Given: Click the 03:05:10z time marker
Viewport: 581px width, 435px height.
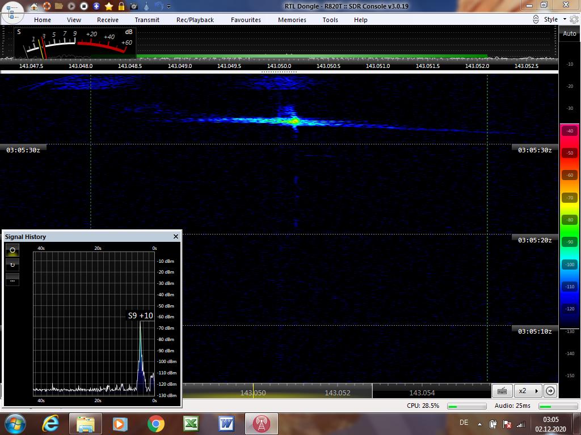Looking at the screenshot, I should pos(534,331).
